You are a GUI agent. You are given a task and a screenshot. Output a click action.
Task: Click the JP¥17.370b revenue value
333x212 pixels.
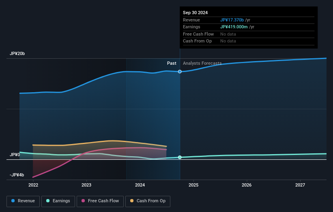click(232, 20)
